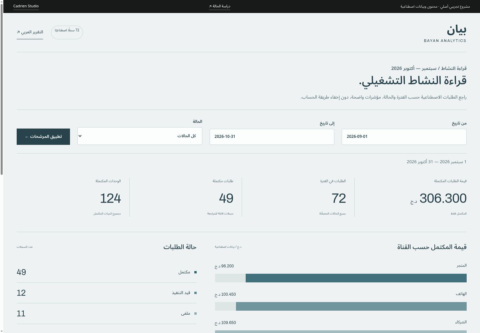
Task: Open the دراسة الحالة case study link
Action: click(220, 6)
